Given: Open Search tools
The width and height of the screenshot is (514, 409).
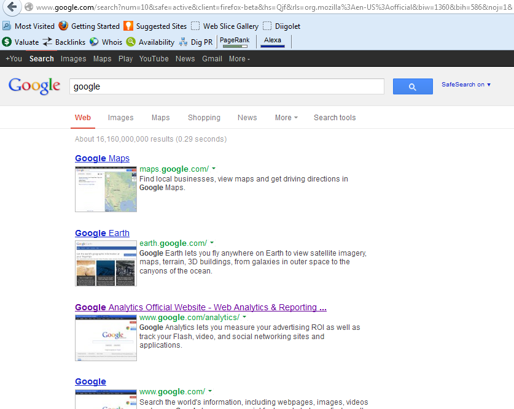Looking at the screenshot, I should 335,118.
